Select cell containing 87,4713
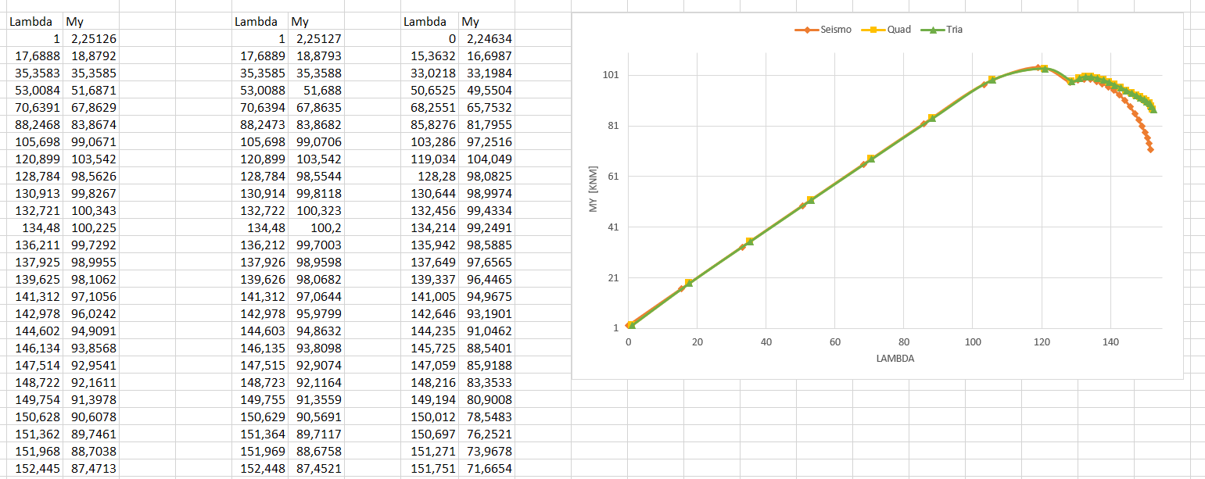This screenshot has height=479, width=1205. click(91, 469)
